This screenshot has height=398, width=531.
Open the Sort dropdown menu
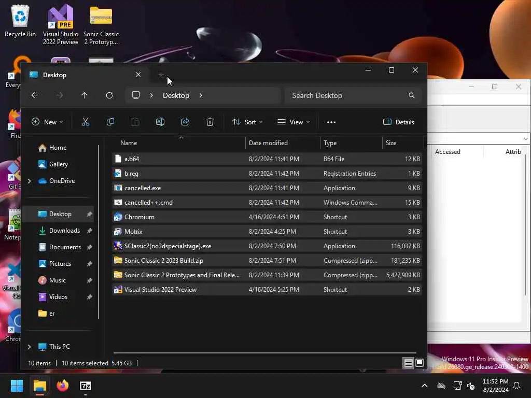pos(247,122)
